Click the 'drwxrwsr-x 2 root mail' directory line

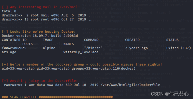(x=46, y=15)
